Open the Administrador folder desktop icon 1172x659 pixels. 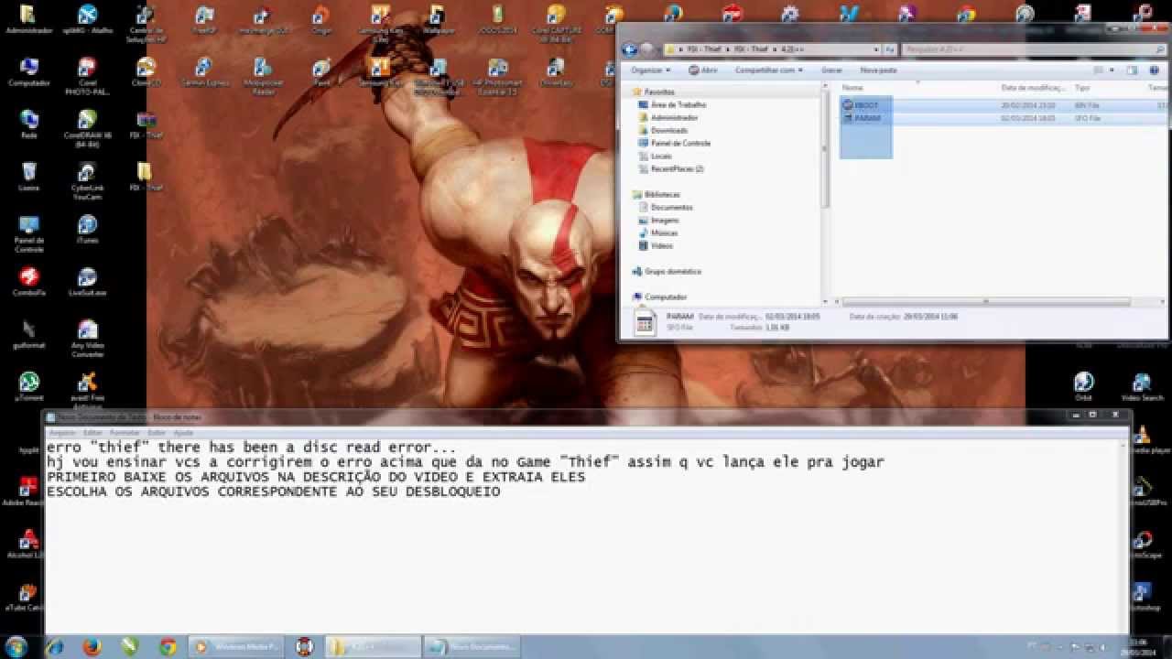[x=29, y=19]
